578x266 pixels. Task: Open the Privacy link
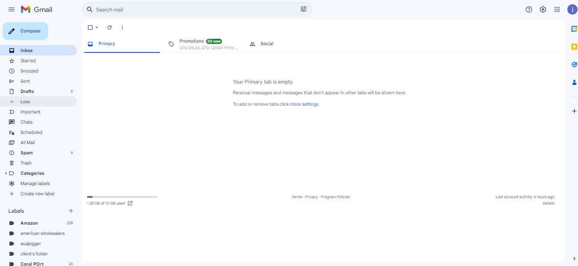point(311,197)
